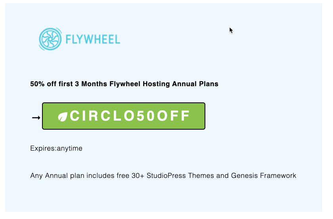
Task: Click the "OFF" letters ending the coupon code
Action: (174, 116)
